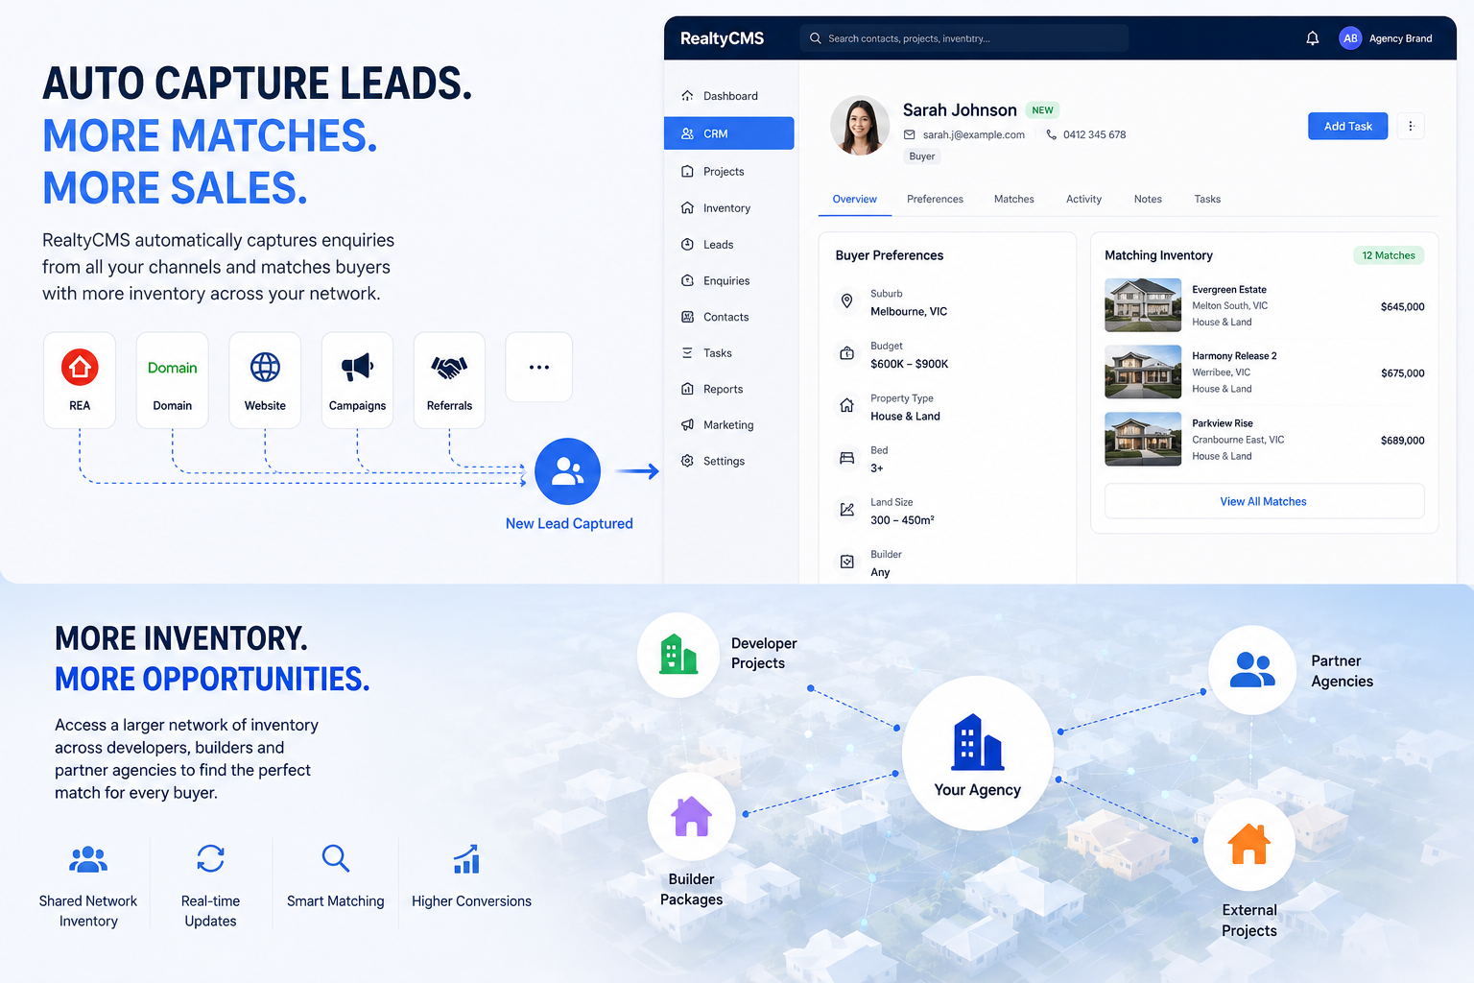Image resolution: width=1474 pixels, height=983 pixels.
Task: Click the email envelope icon next to sarah.j@example.com
Action: click(x=909, y=134)
